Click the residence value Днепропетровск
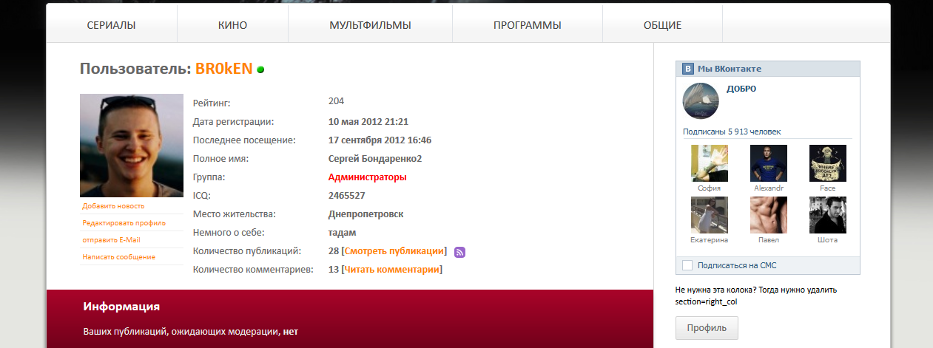This screenshot has width=933, height=348. 366,214
